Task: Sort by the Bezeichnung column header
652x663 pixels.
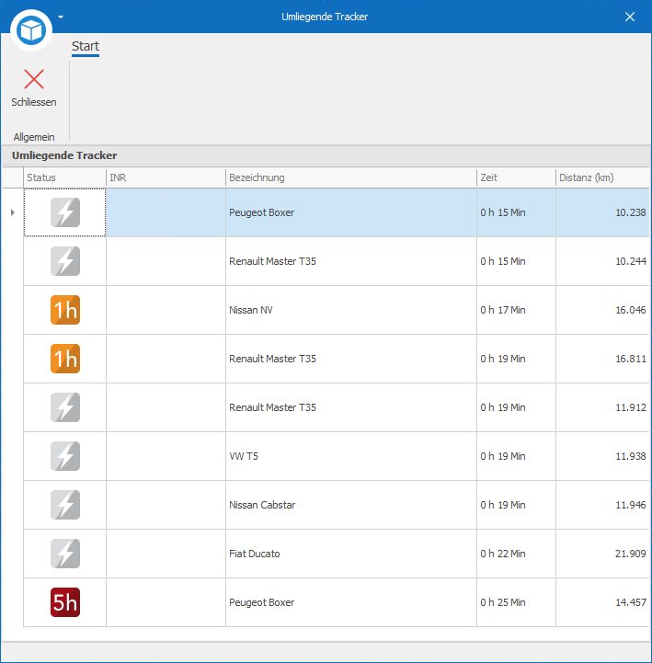Action: [351, 177]
